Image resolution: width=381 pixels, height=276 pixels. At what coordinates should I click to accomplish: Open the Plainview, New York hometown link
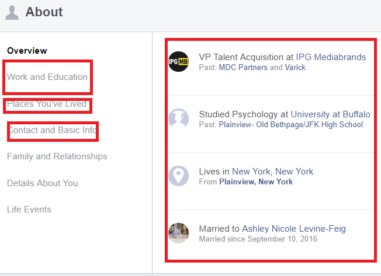tap(256, 182)
